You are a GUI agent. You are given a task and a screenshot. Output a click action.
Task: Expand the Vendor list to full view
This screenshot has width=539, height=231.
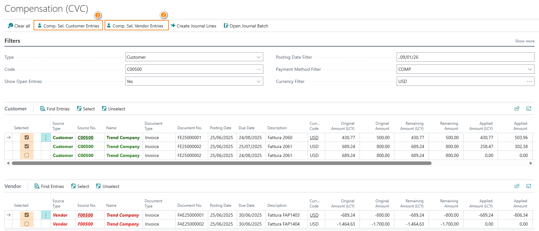coord(529,186)
